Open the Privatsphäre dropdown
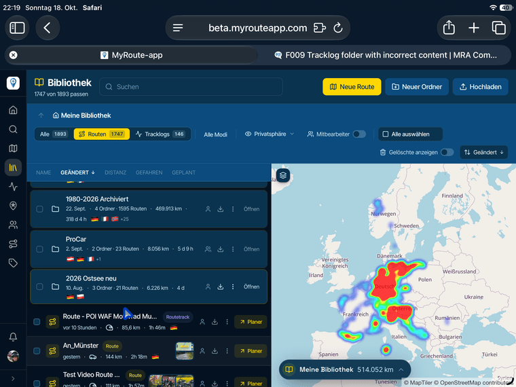516x387 pixels. coord(269,134)
